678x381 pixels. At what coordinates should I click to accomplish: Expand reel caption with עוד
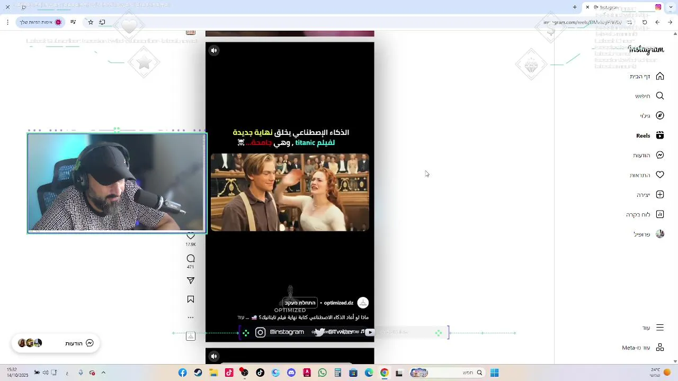coord(241,317)
